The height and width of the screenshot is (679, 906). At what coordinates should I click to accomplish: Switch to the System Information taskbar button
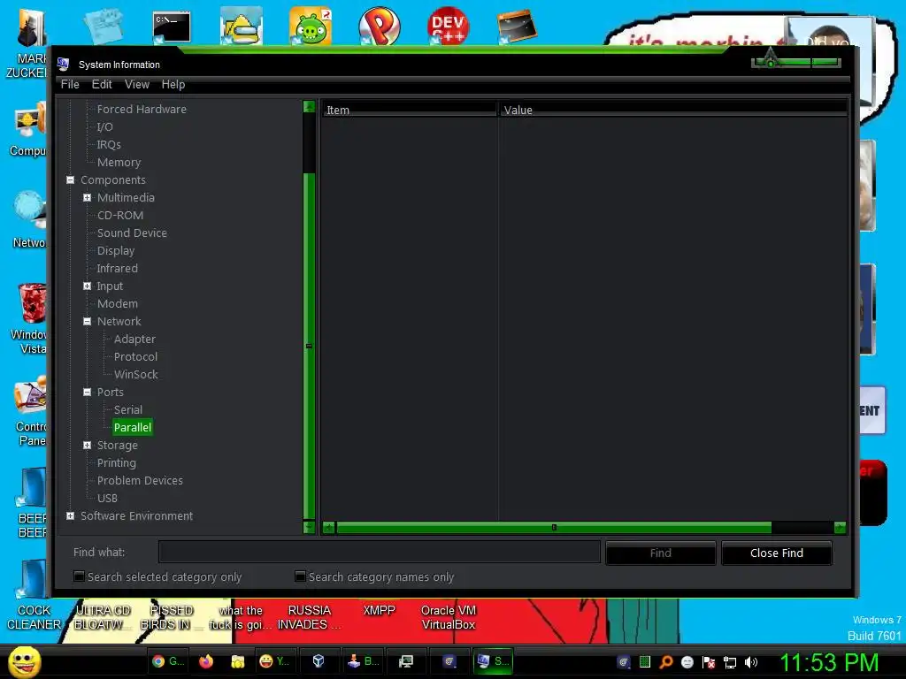[x=493, y=661]
